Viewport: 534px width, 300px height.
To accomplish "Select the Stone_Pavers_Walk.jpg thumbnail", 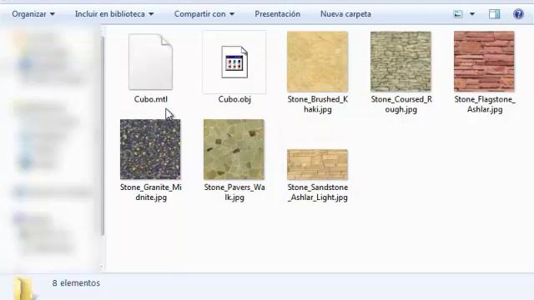I will (234, 149).
